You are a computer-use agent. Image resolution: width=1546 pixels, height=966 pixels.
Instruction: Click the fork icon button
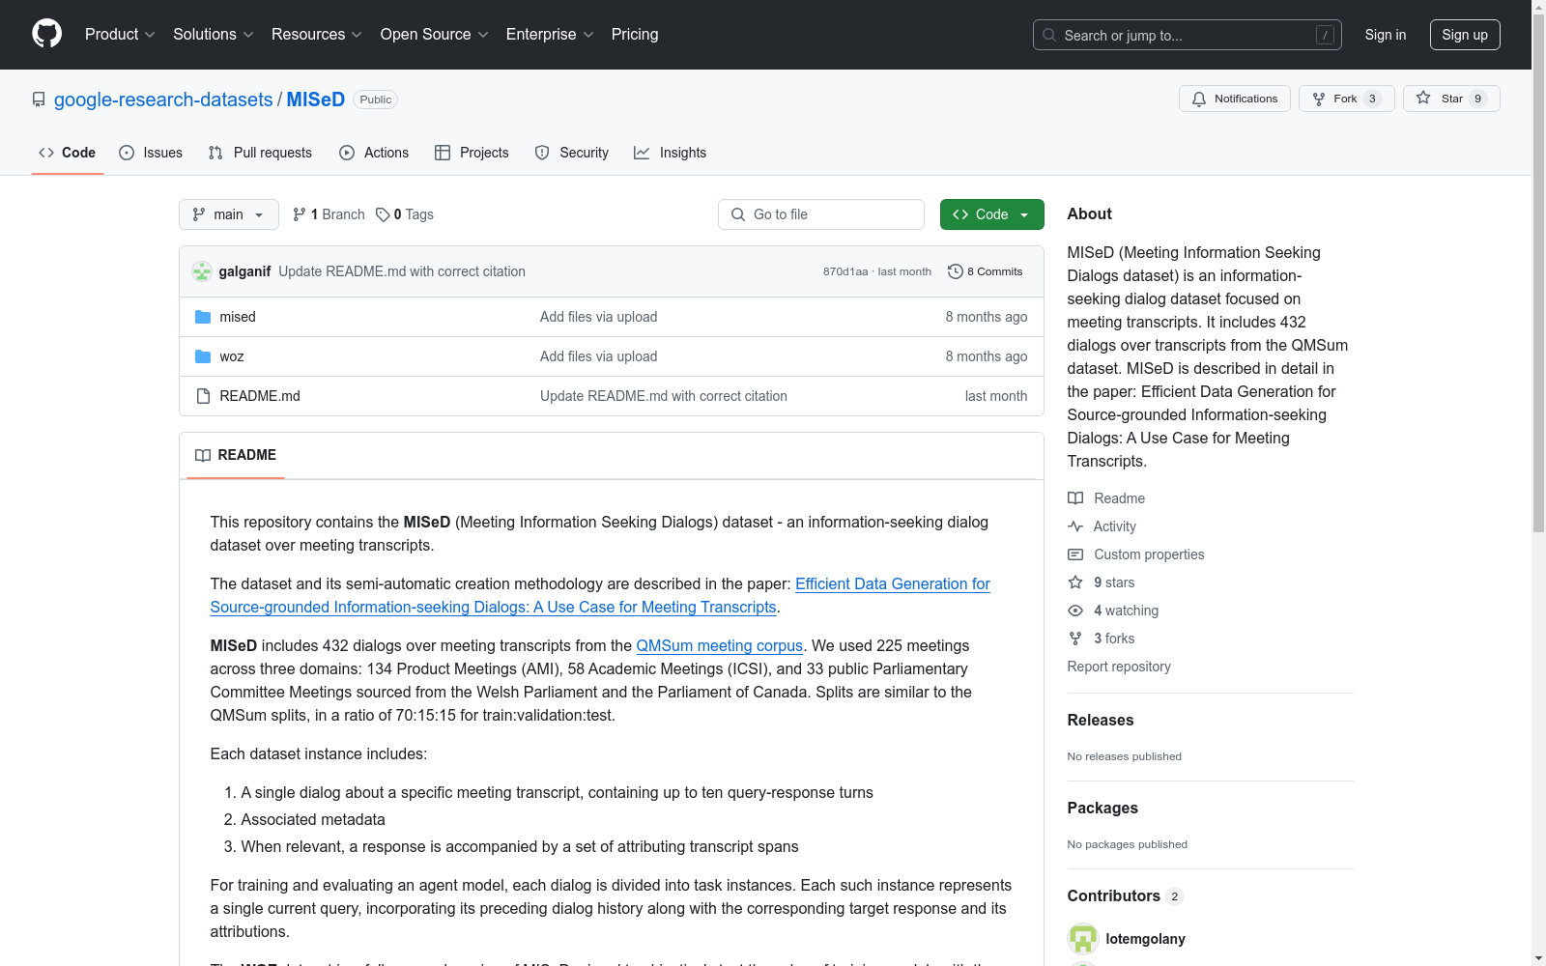[1319, 99]
